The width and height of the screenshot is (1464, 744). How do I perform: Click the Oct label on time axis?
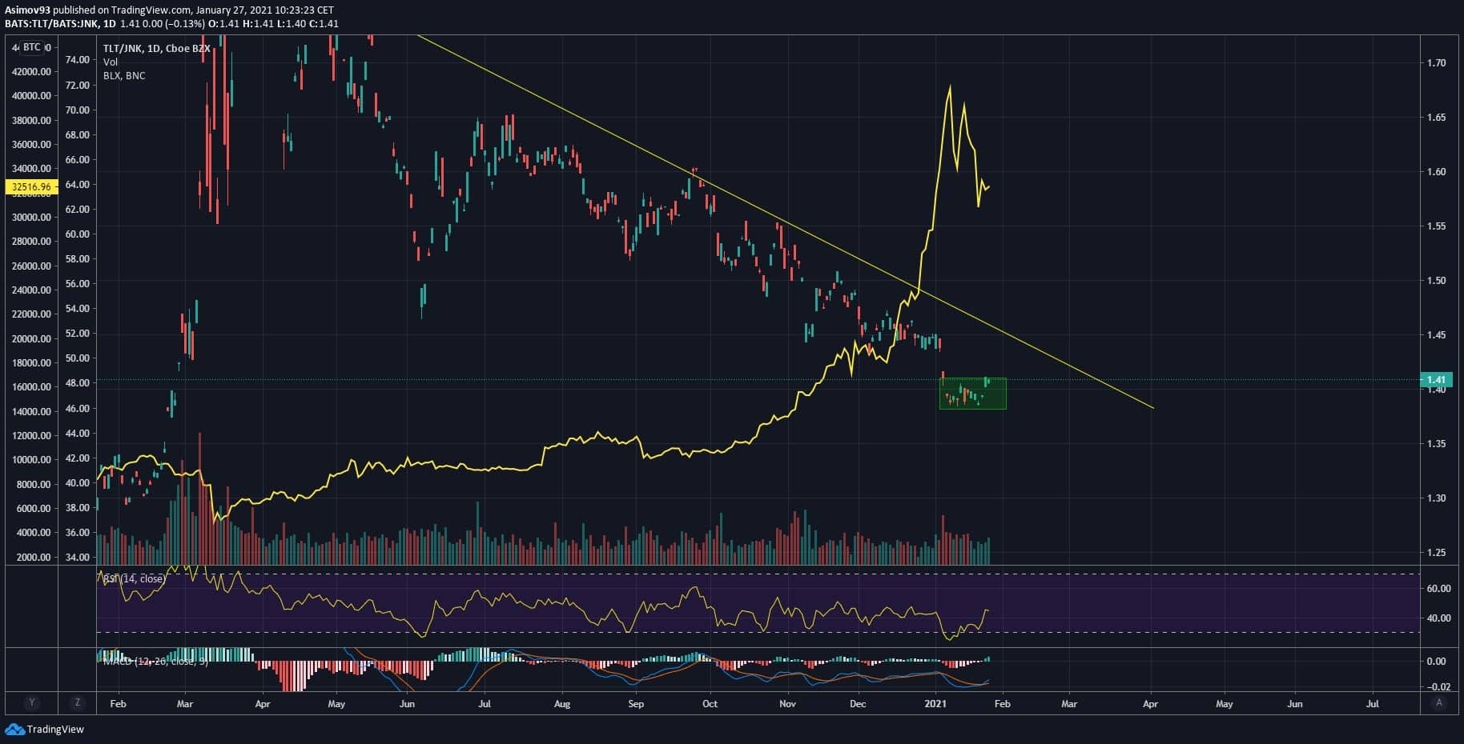[x=710, y=704]
